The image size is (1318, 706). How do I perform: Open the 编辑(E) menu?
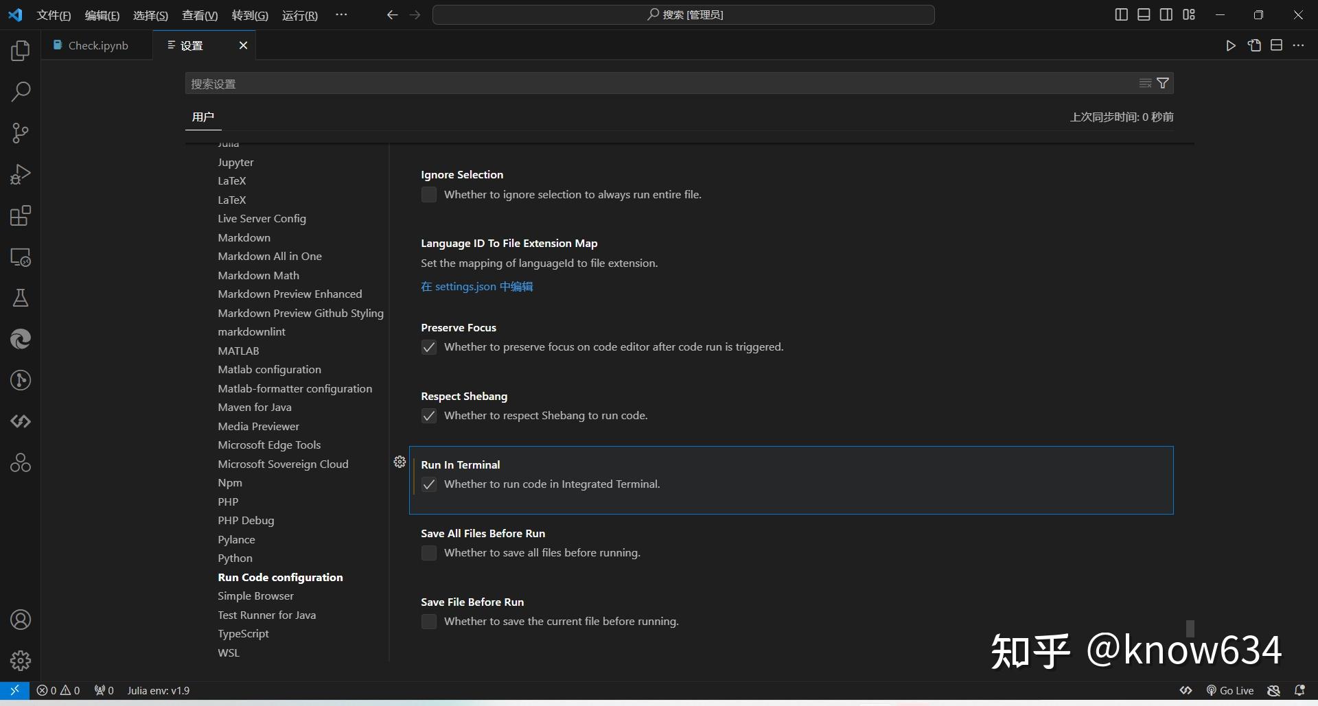pos(102,15)
